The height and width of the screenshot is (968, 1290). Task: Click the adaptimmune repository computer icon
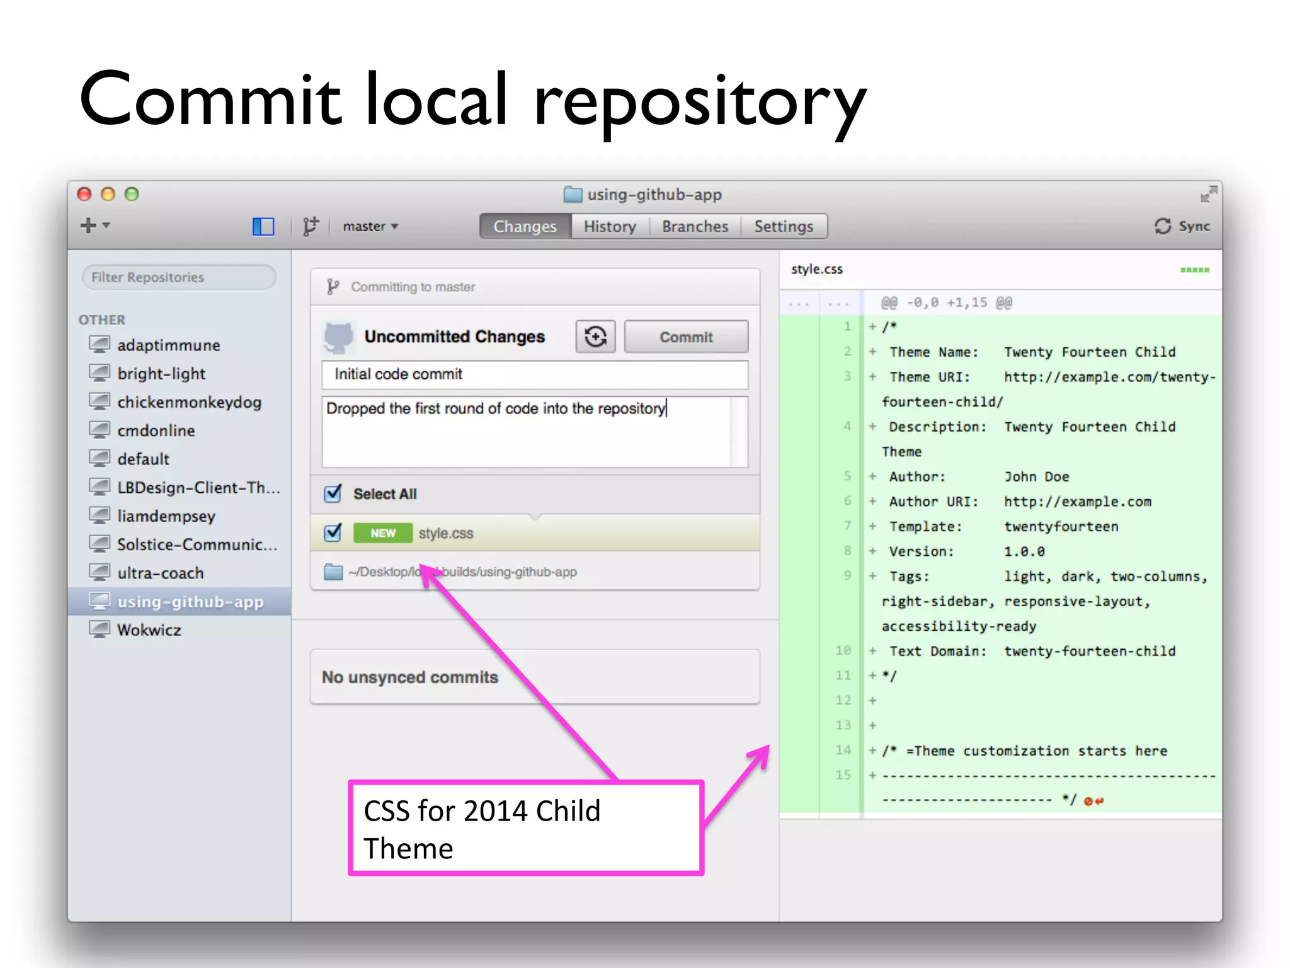(x=99, y=345)
